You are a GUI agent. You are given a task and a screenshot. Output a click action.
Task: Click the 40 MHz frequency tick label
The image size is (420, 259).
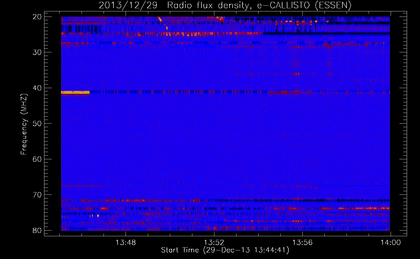pyautogui.click(x=37, y=88)
